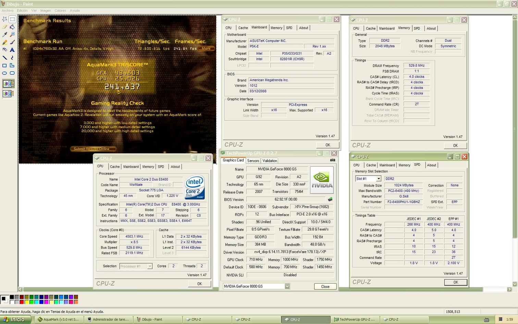Click the BIOS save chip icon in GPU-Z

pyautogui.click(x=330, y=199)
